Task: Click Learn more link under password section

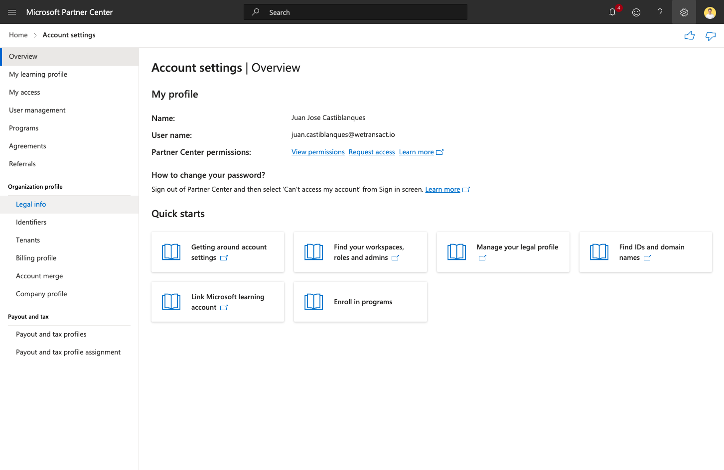Action: [442, 189]
